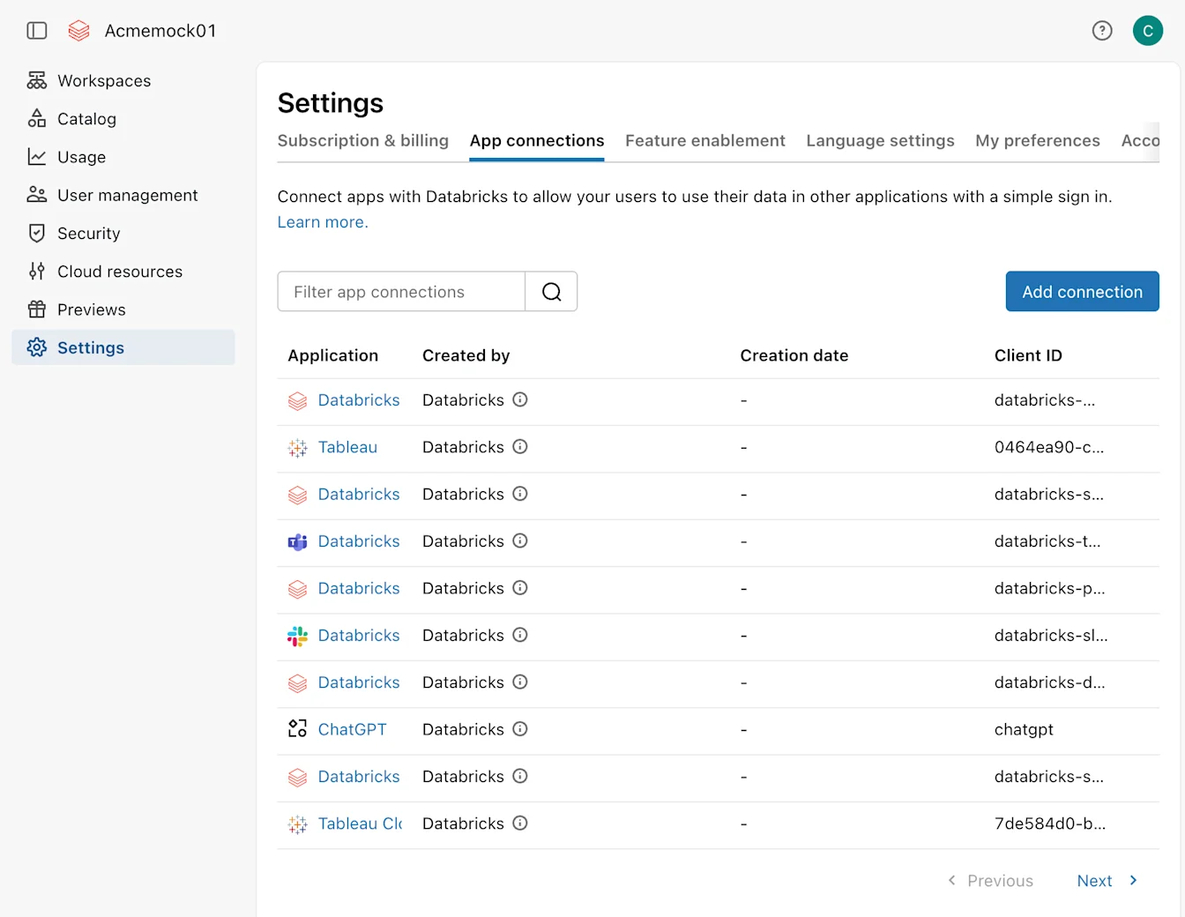Image resolution: width=1185 pixels, height=917 pixels.
Task: Open the Language settings tab
Action: tap(880, 141)
